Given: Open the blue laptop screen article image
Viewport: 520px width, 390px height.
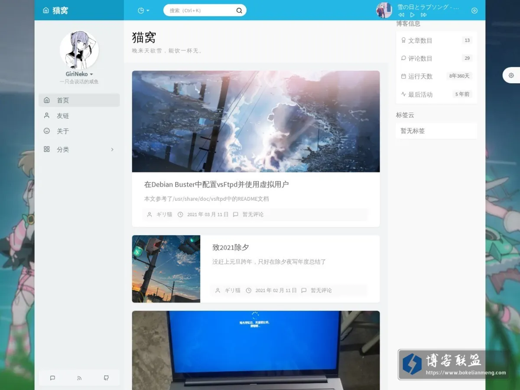Looking at the screenshot, I should pos(256,350).
